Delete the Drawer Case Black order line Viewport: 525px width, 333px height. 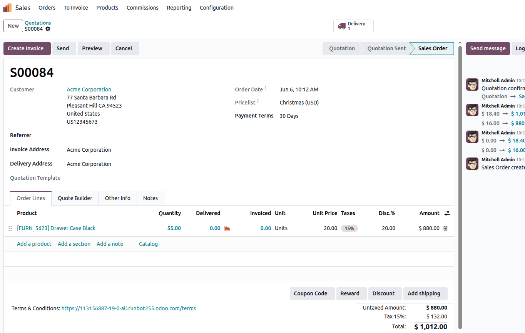click(x=445, y=228)
